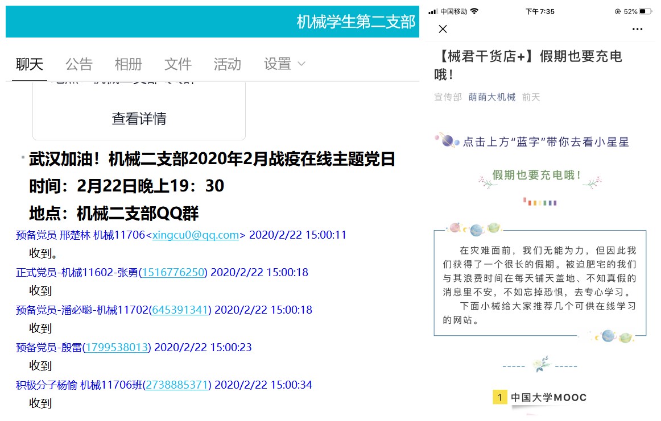The height and width of the screenshot is (421, 661).
Task: Switch to the 聊天 tab
Action: point(30,64)
